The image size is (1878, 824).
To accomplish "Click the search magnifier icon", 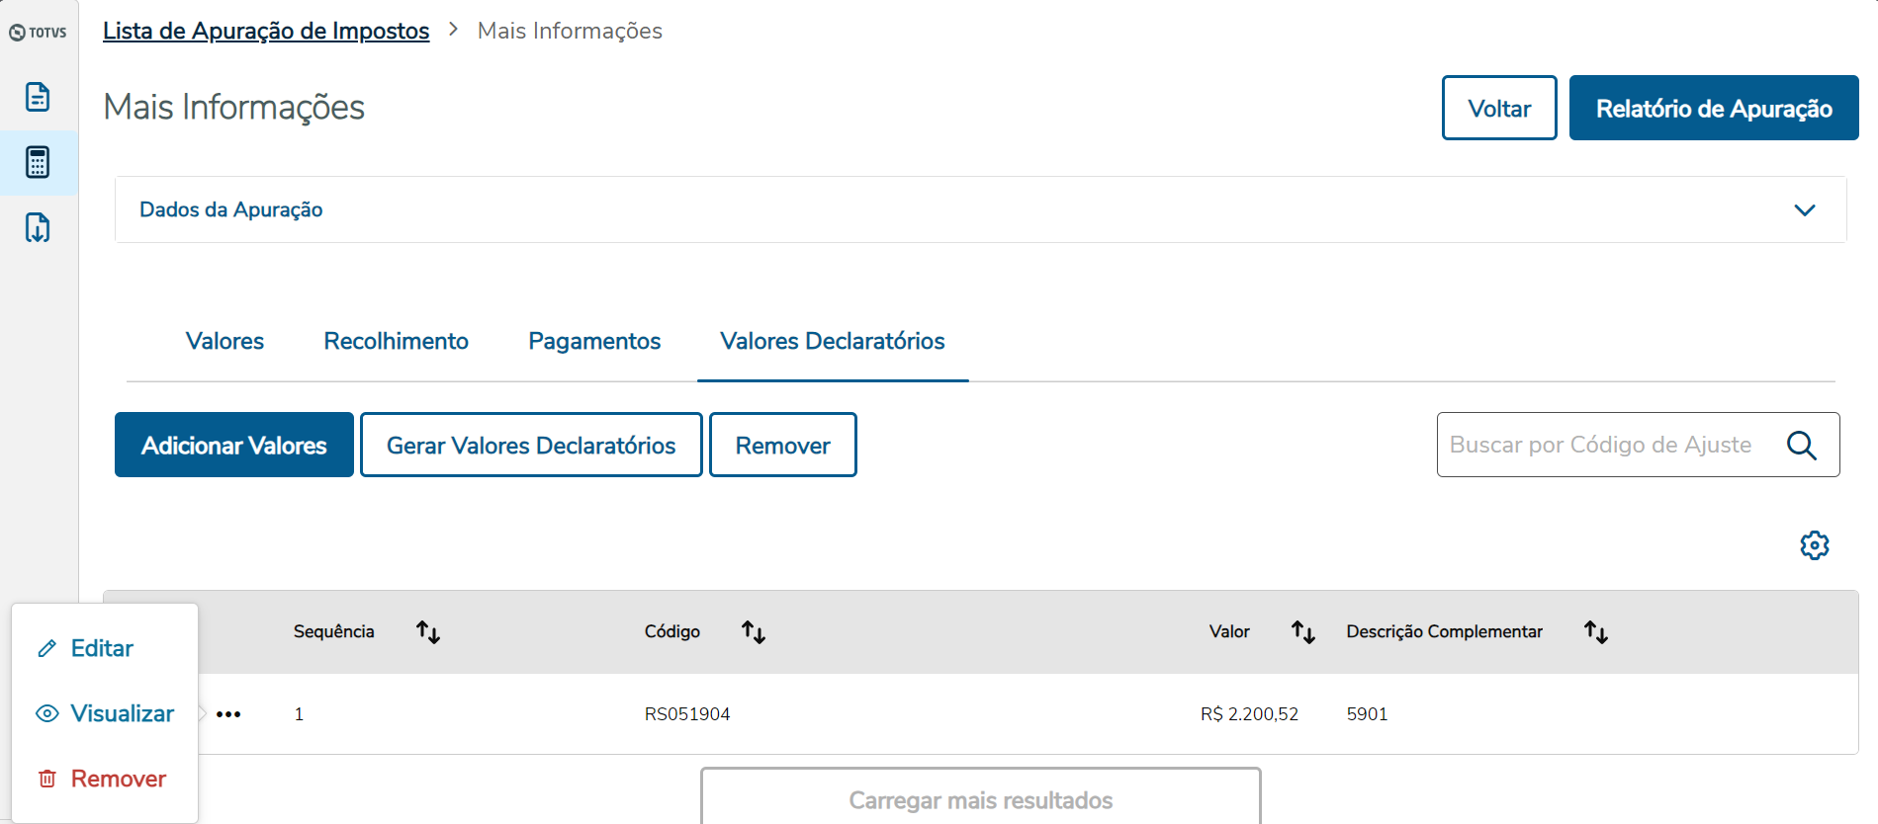I will pos(1801,446).
